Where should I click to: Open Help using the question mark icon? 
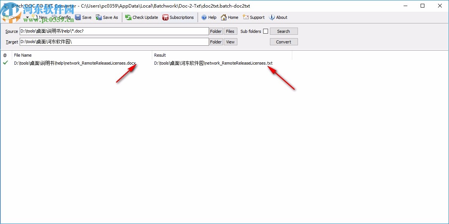[209, 17]
